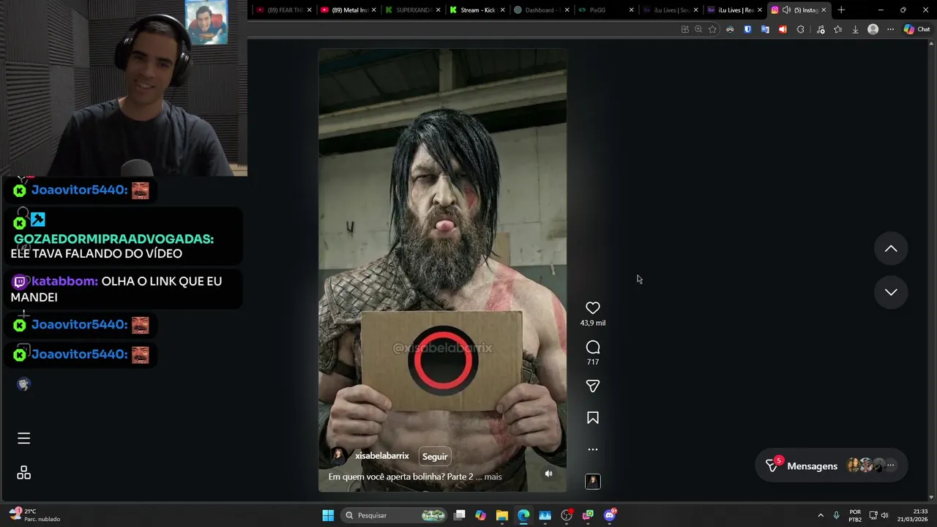
Task: Open stream overlay hamburger menu
Action: tap(23, 438)
